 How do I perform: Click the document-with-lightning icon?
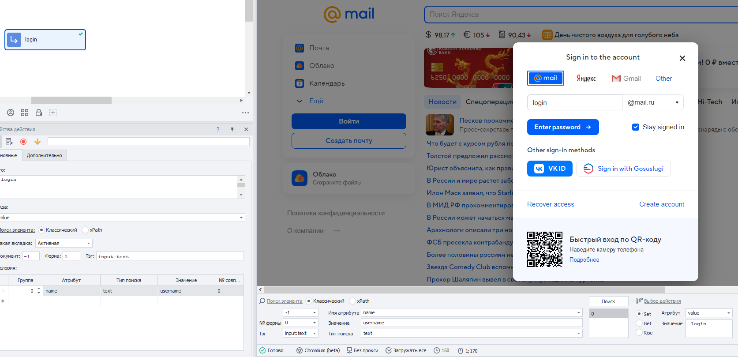pos(9,142)
